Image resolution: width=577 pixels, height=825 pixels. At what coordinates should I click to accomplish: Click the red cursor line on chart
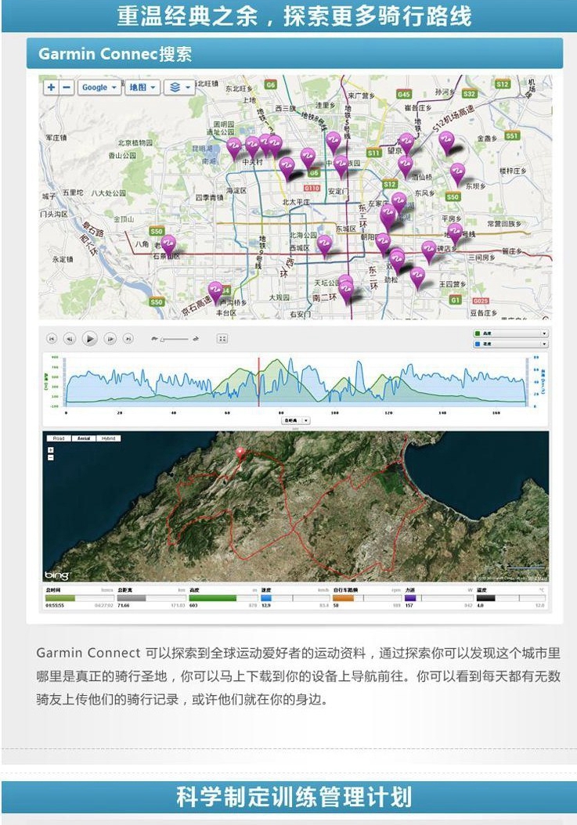pos(258,382)
